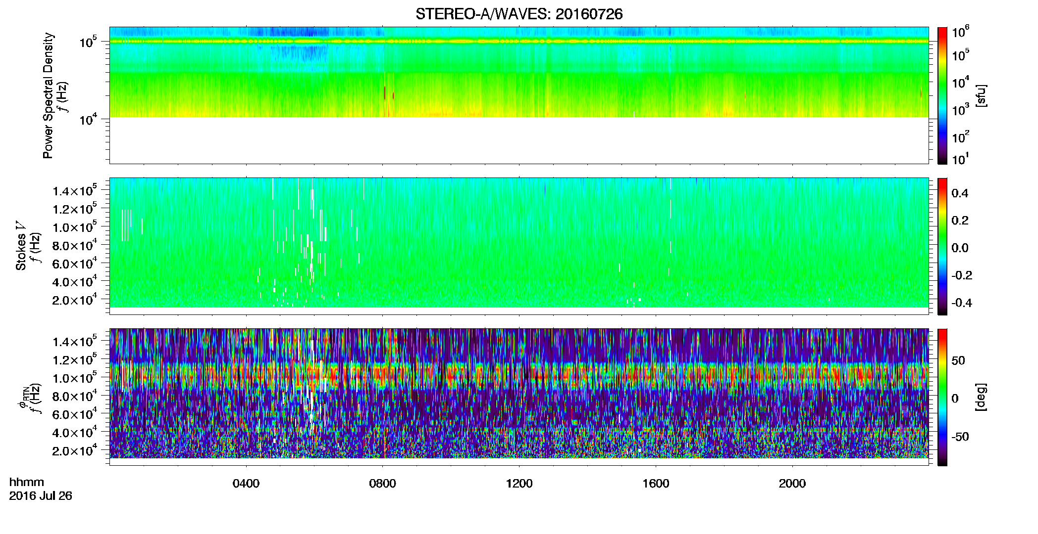Screen dimensions: 1038x534
Task: Click the 1600 time axis label
Action: [656, 484]
